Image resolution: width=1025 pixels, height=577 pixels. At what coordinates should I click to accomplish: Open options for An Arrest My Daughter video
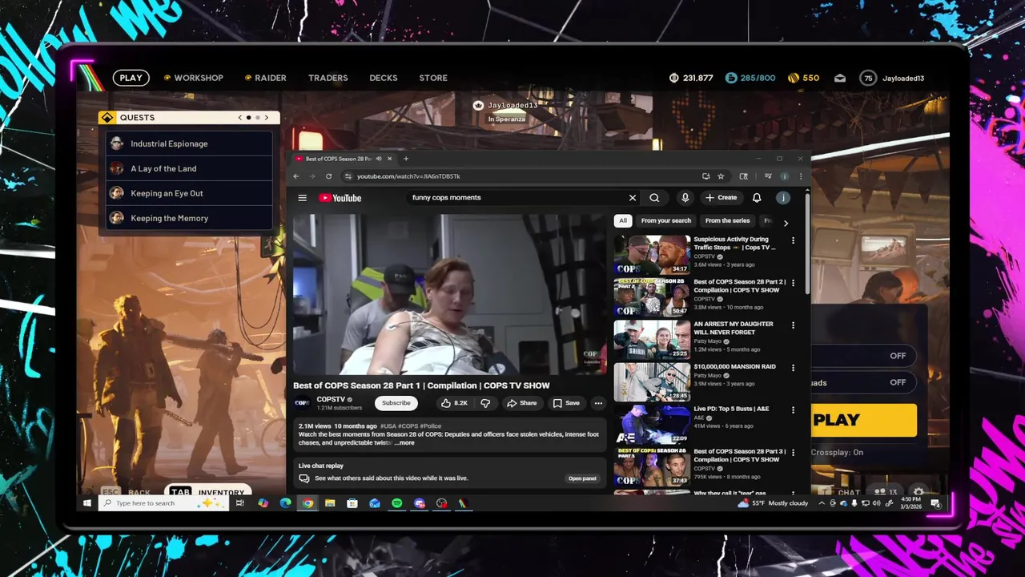pos(794,325)
